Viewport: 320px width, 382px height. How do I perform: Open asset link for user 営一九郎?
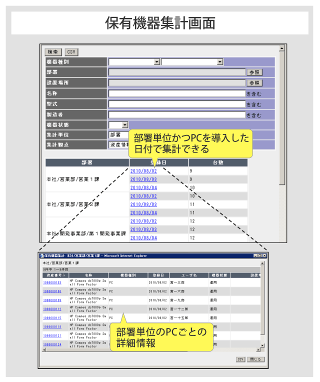pos(52,300)
